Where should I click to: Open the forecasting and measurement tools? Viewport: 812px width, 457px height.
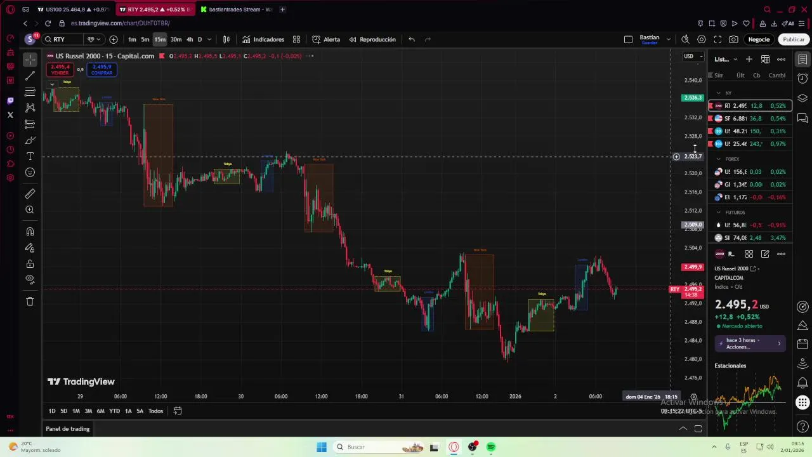click(30, 124)
